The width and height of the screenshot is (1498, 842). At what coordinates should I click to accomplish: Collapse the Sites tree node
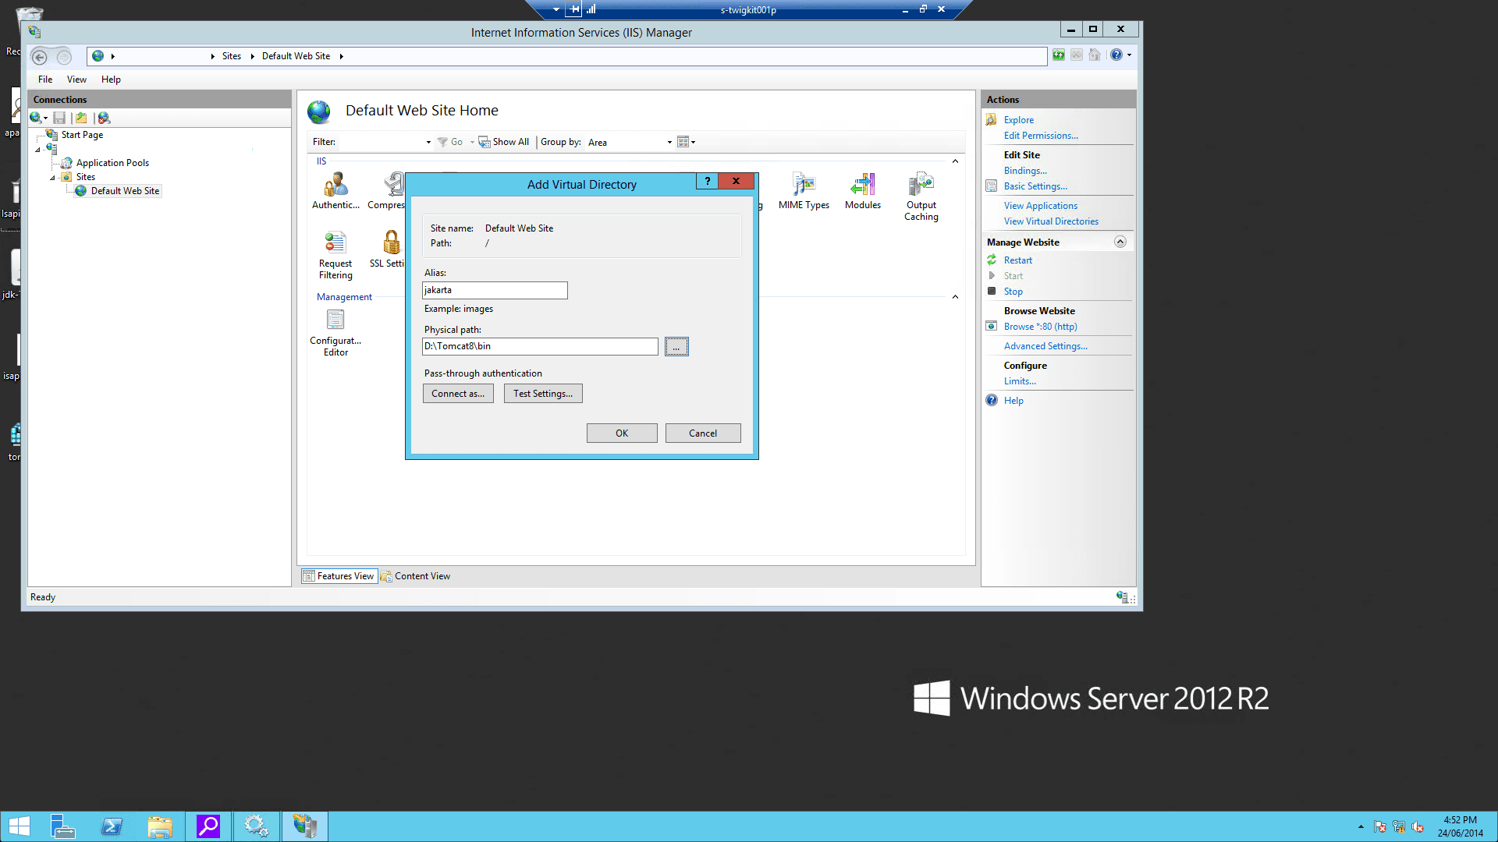tap(53, 178)
